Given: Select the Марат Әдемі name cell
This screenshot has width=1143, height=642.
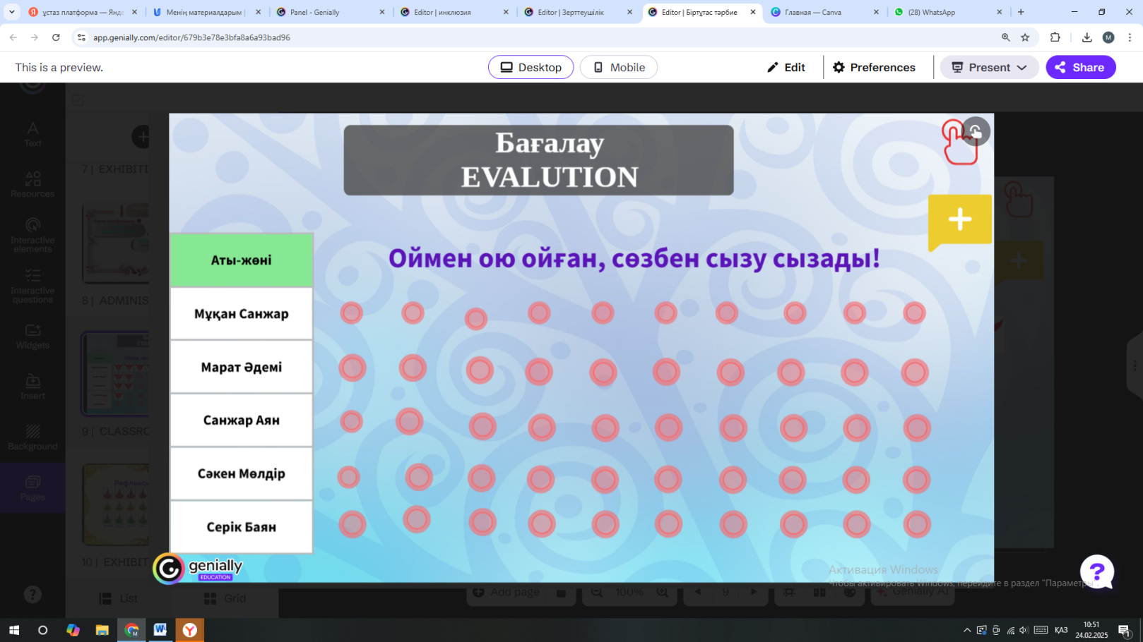Looking at the screenshot, I should (x=242, y=367).
